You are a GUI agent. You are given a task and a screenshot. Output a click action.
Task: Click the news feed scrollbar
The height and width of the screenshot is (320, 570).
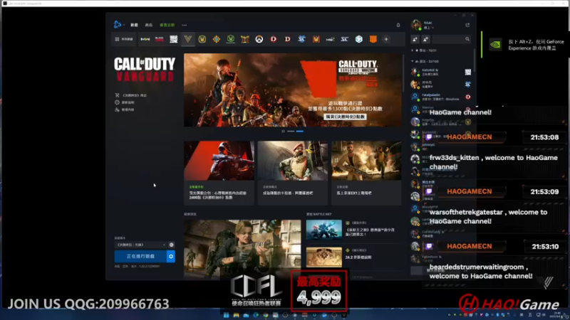403,73
